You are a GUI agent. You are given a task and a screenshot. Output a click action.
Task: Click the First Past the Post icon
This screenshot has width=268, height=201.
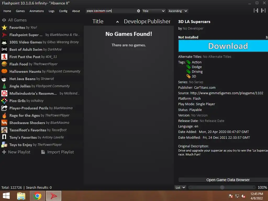(4, 57)
